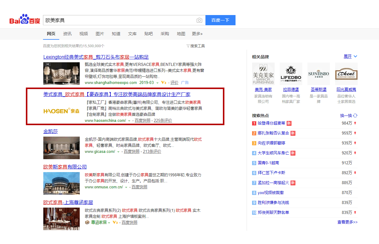Open hot search 娜扎张翰否认复合
Screen dimensions: 379x244
click(x=273, y=133)
